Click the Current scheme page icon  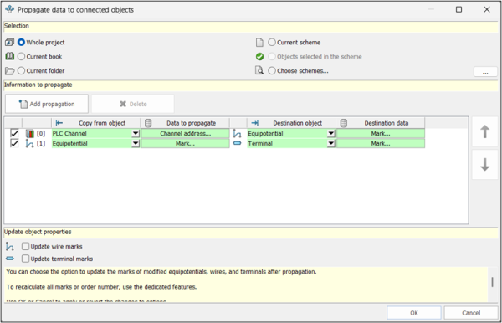259,42
